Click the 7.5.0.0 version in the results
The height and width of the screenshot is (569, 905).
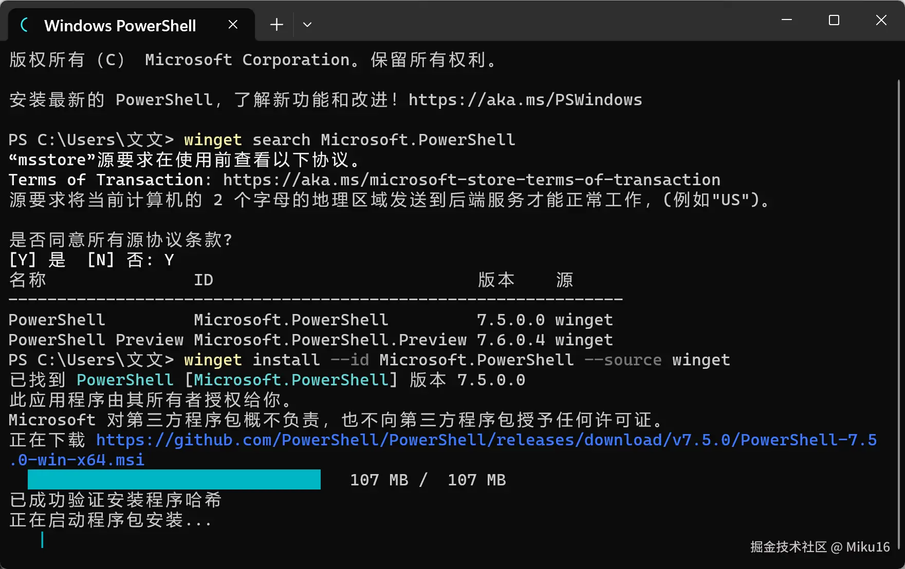[511, 320]
